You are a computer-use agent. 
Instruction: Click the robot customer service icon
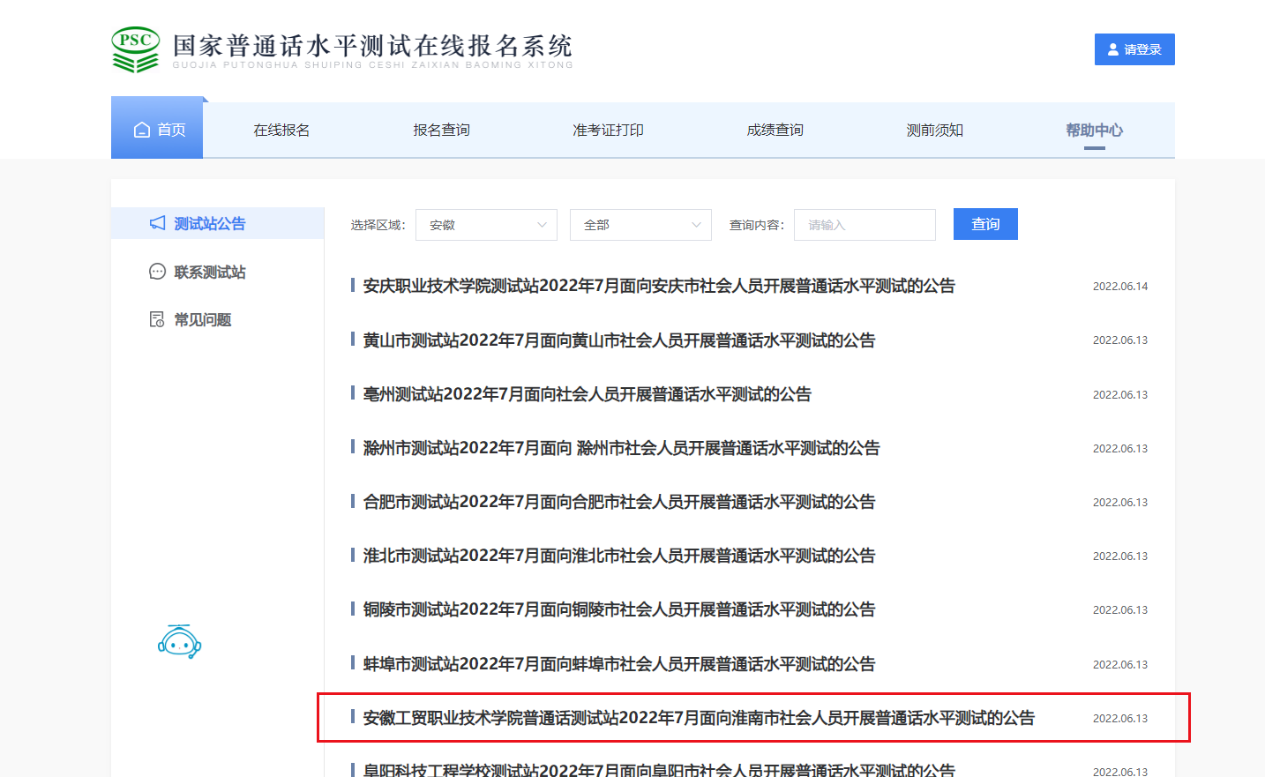pyautogui.click(x=180, y=642)
